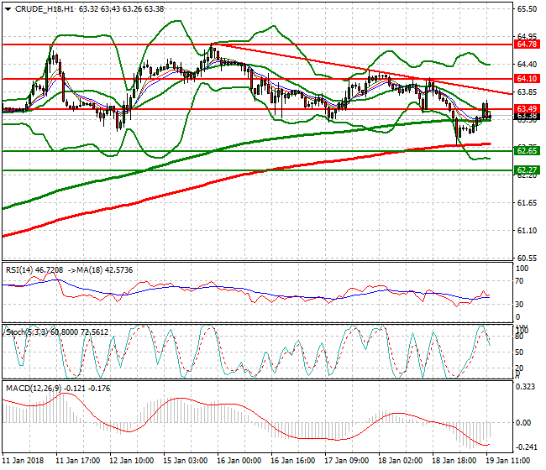Image resolution: width=546 pixels, height=470 pixels.
Task: Click the 11 Jan 17:00 time axis label
Action: click(77, 461)
